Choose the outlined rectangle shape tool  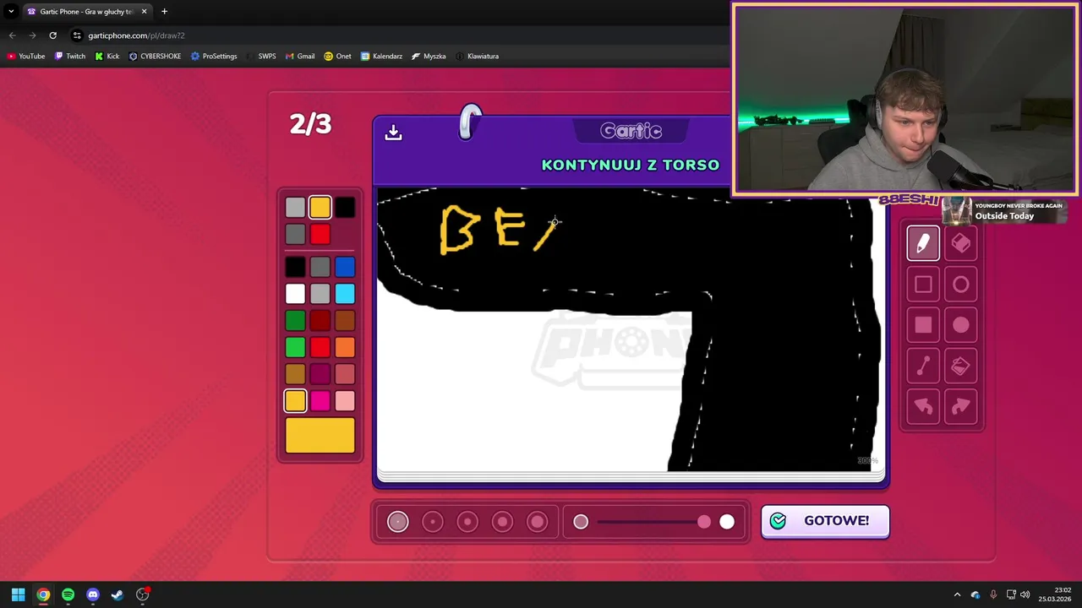tap(923, 285)
